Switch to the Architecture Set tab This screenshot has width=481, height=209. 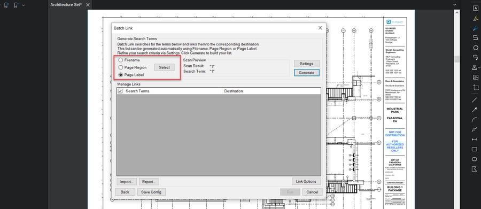pos(66,5)
